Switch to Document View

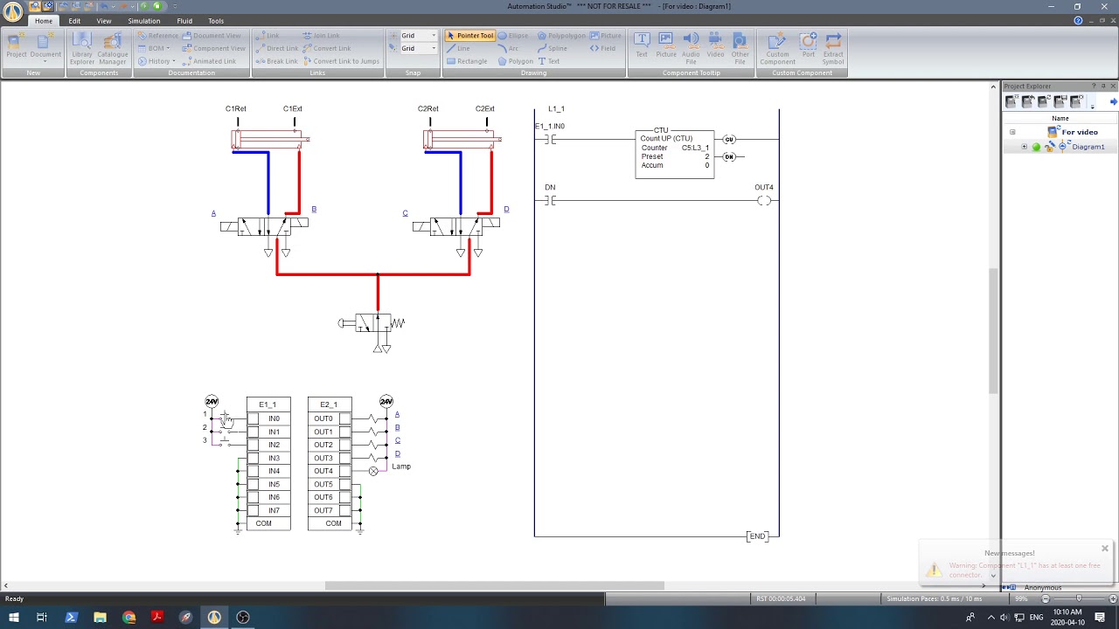(211, 36)
